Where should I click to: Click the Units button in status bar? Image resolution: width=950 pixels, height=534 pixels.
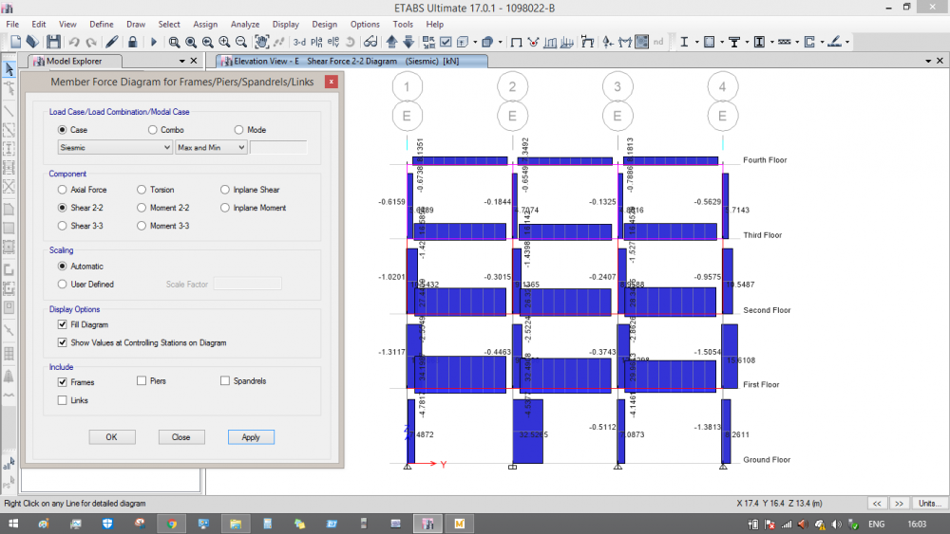tap(929, 503)
